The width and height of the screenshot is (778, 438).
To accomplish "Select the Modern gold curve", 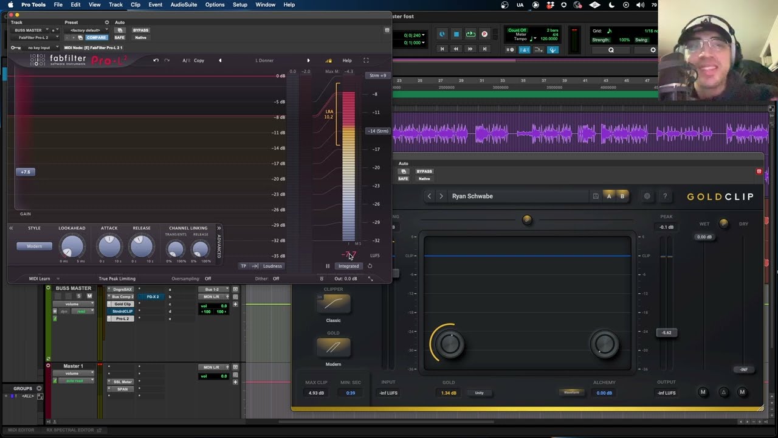I will point(333,347).
